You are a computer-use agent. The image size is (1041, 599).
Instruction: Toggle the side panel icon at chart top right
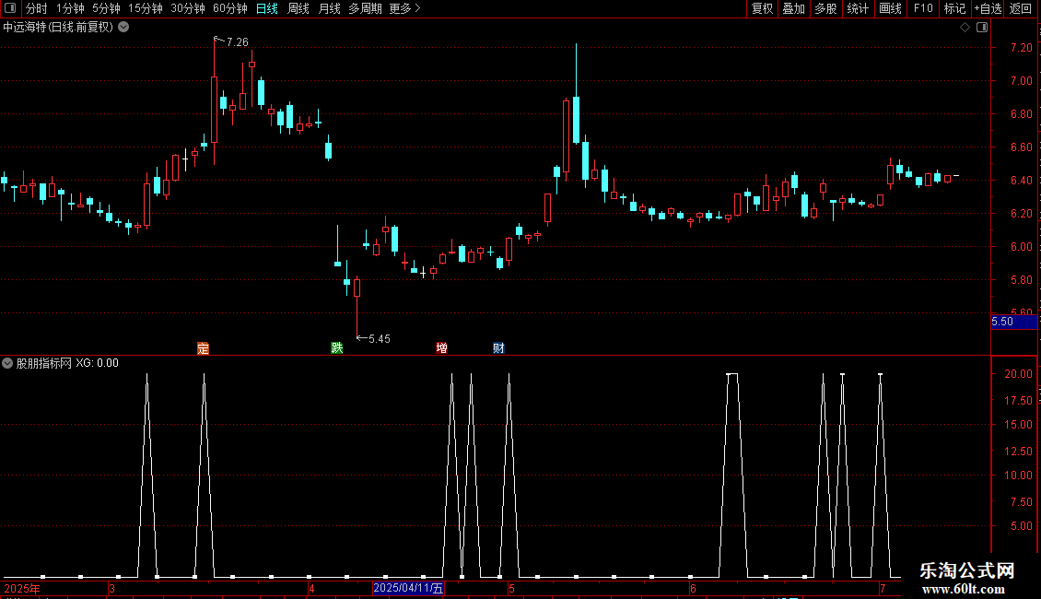pos(982,28)
